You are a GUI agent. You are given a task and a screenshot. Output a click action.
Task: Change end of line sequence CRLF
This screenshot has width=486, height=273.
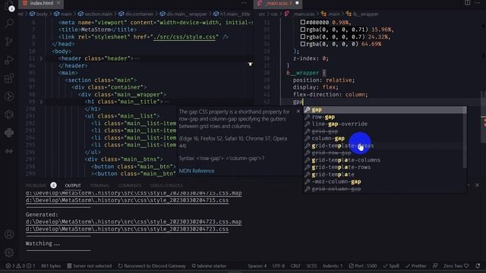[295, 266]
